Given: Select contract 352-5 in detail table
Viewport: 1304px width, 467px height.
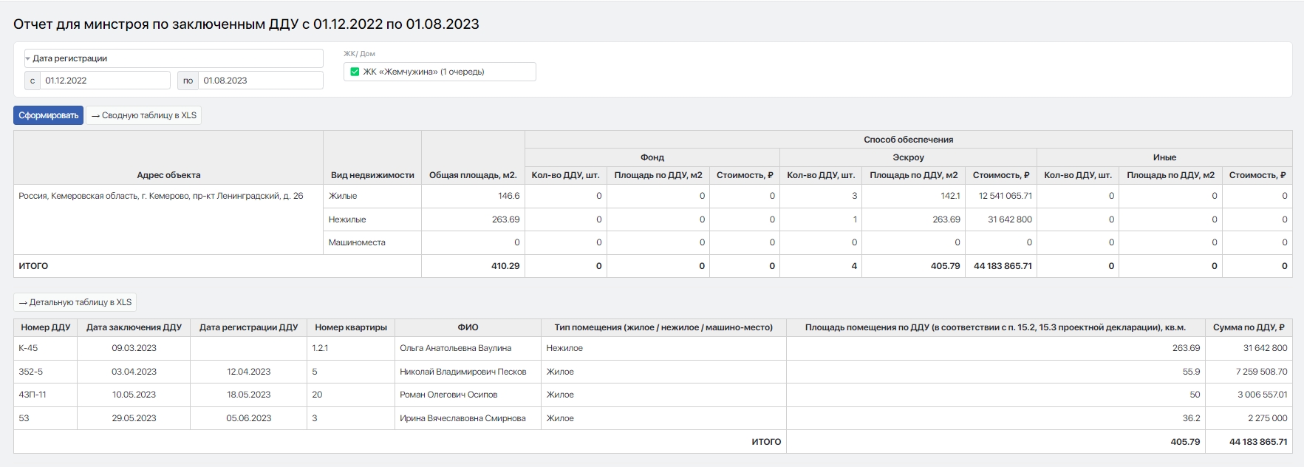Looking at the screenshot, I should (30, 372).
